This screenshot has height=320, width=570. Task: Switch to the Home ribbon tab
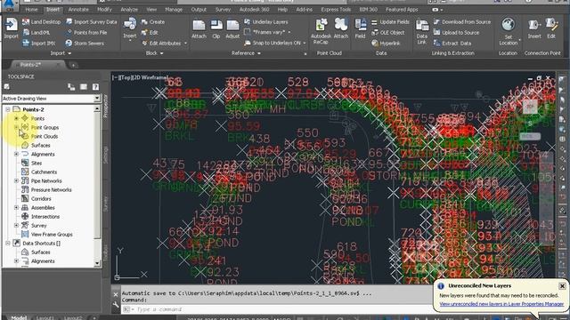coord(31,10)
